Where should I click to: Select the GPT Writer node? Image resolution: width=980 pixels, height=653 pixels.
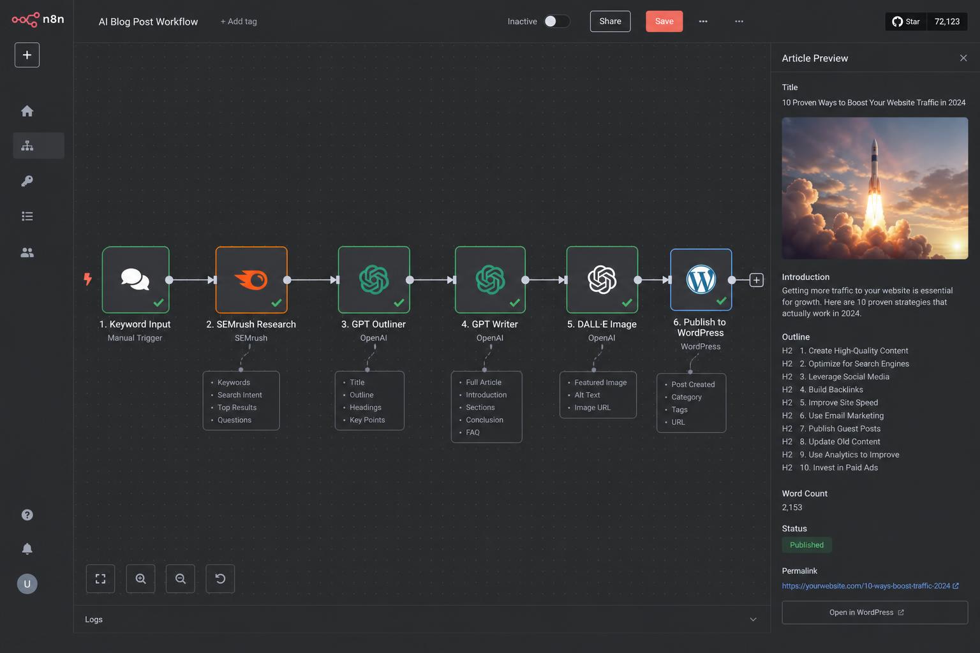click(490, 279)
